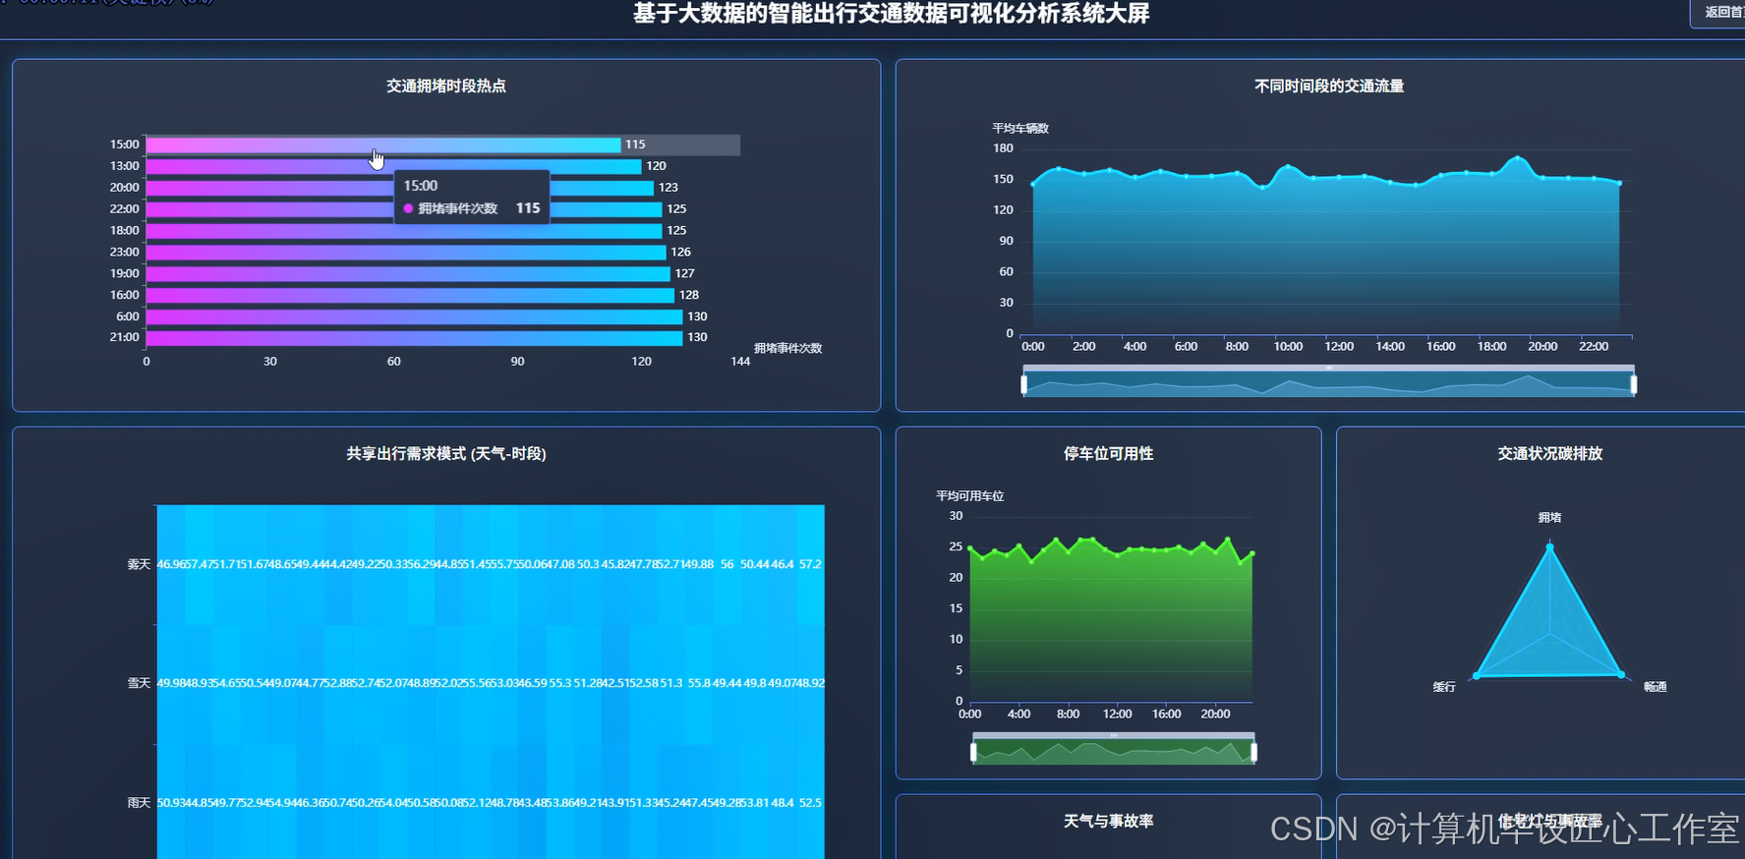Screen dimensions: 1745x859
Task: Click the 雾天 row label in heatmap
Action: coord(139,565)
